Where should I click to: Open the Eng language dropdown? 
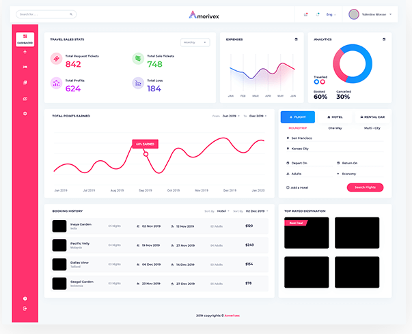331,14
